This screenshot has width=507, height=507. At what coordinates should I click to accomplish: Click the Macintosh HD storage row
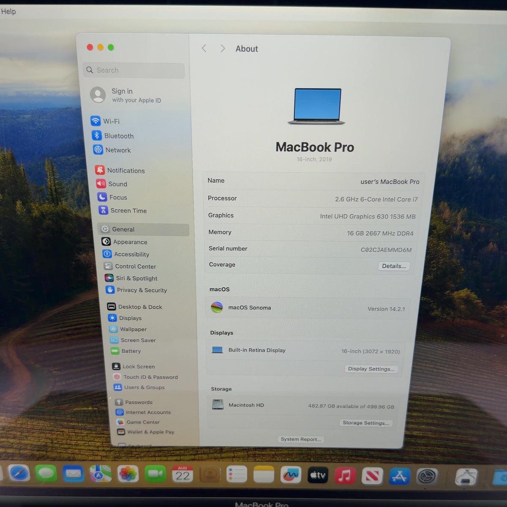click(303, 406)
